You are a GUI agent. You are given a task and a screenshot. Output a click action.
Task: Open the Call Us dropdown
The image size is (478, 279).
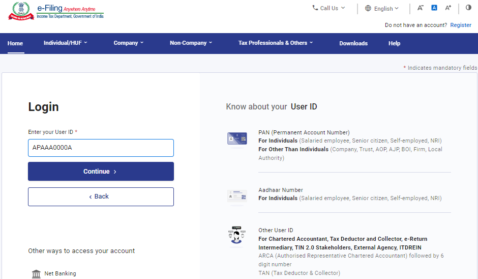click(x=328, y=8)
